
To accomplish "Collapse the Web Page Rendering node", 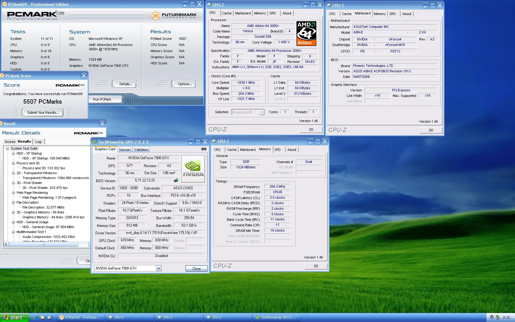I will [x=13, y=193].
